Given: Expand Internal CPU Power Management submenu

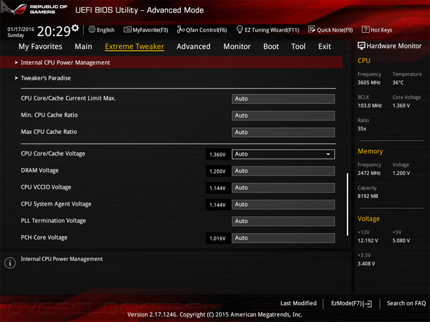Looking at the screenshot, I should click(171, 63).
